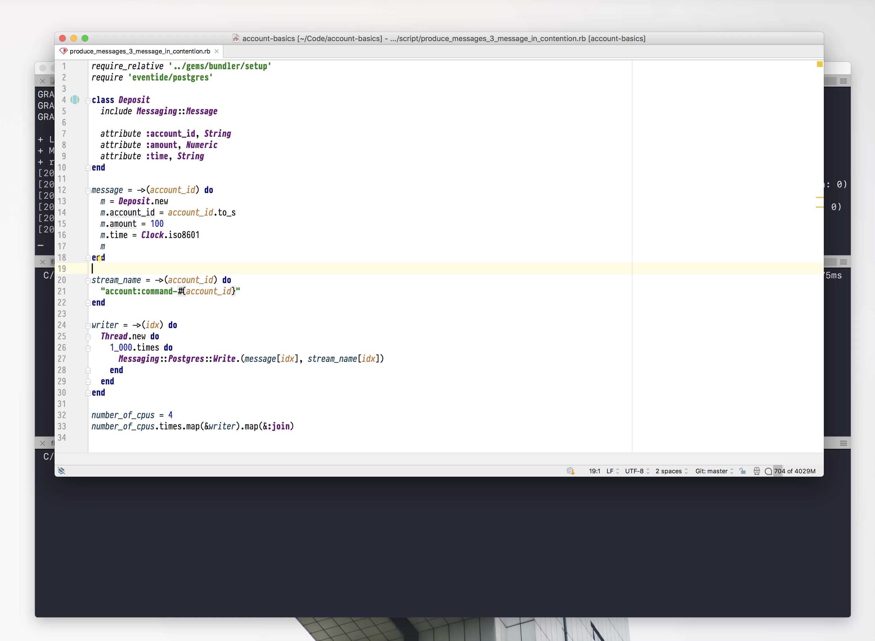Close the produce_messages_3_message_in_contention.rb tab
The width and height of the screenshot is (875, 641).
[217, 51]
